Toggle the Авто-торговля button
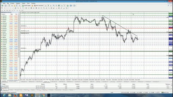The image size is (173, 97). [39, 5]
